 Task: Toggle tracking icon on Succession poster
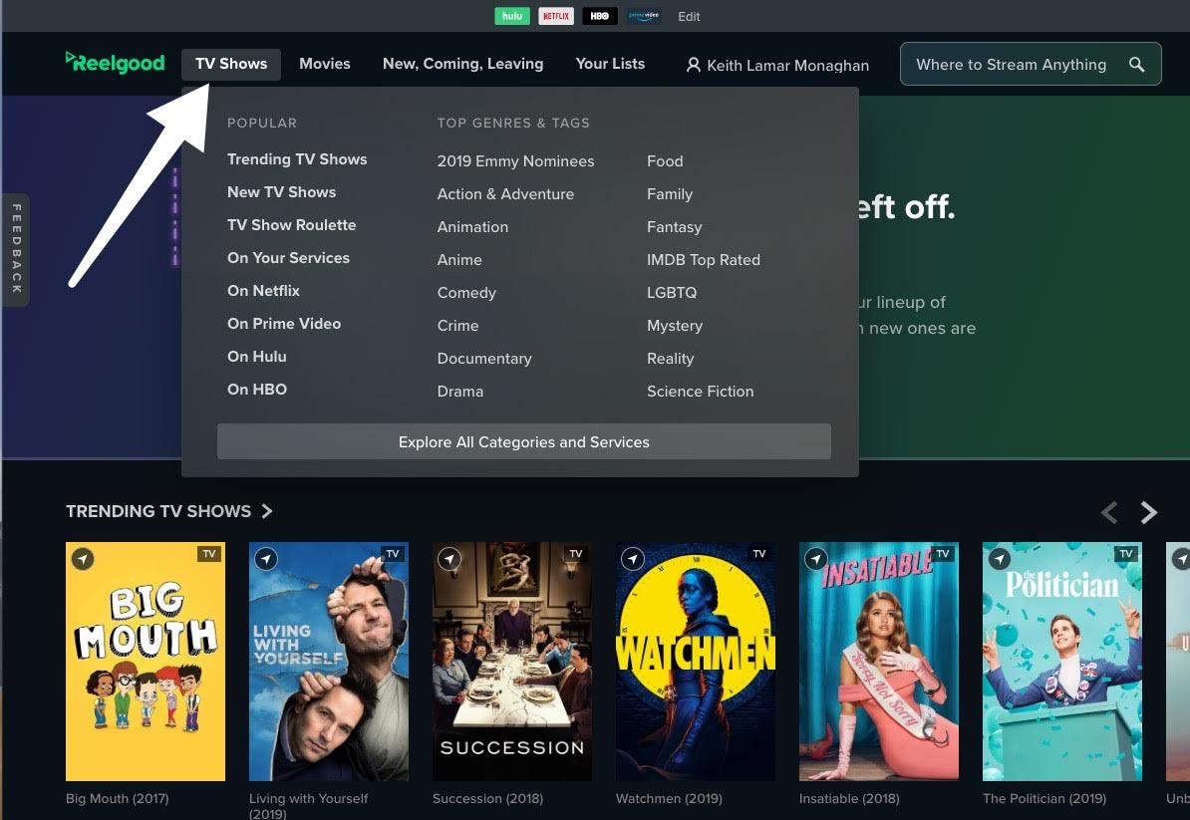coord(449,559)
